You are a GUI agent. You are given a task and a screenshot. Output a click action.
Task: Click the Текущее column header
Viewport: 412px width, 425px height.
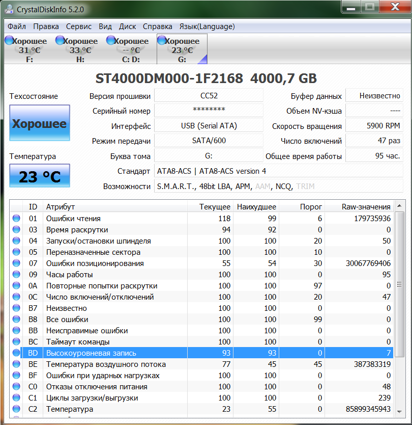210,207
